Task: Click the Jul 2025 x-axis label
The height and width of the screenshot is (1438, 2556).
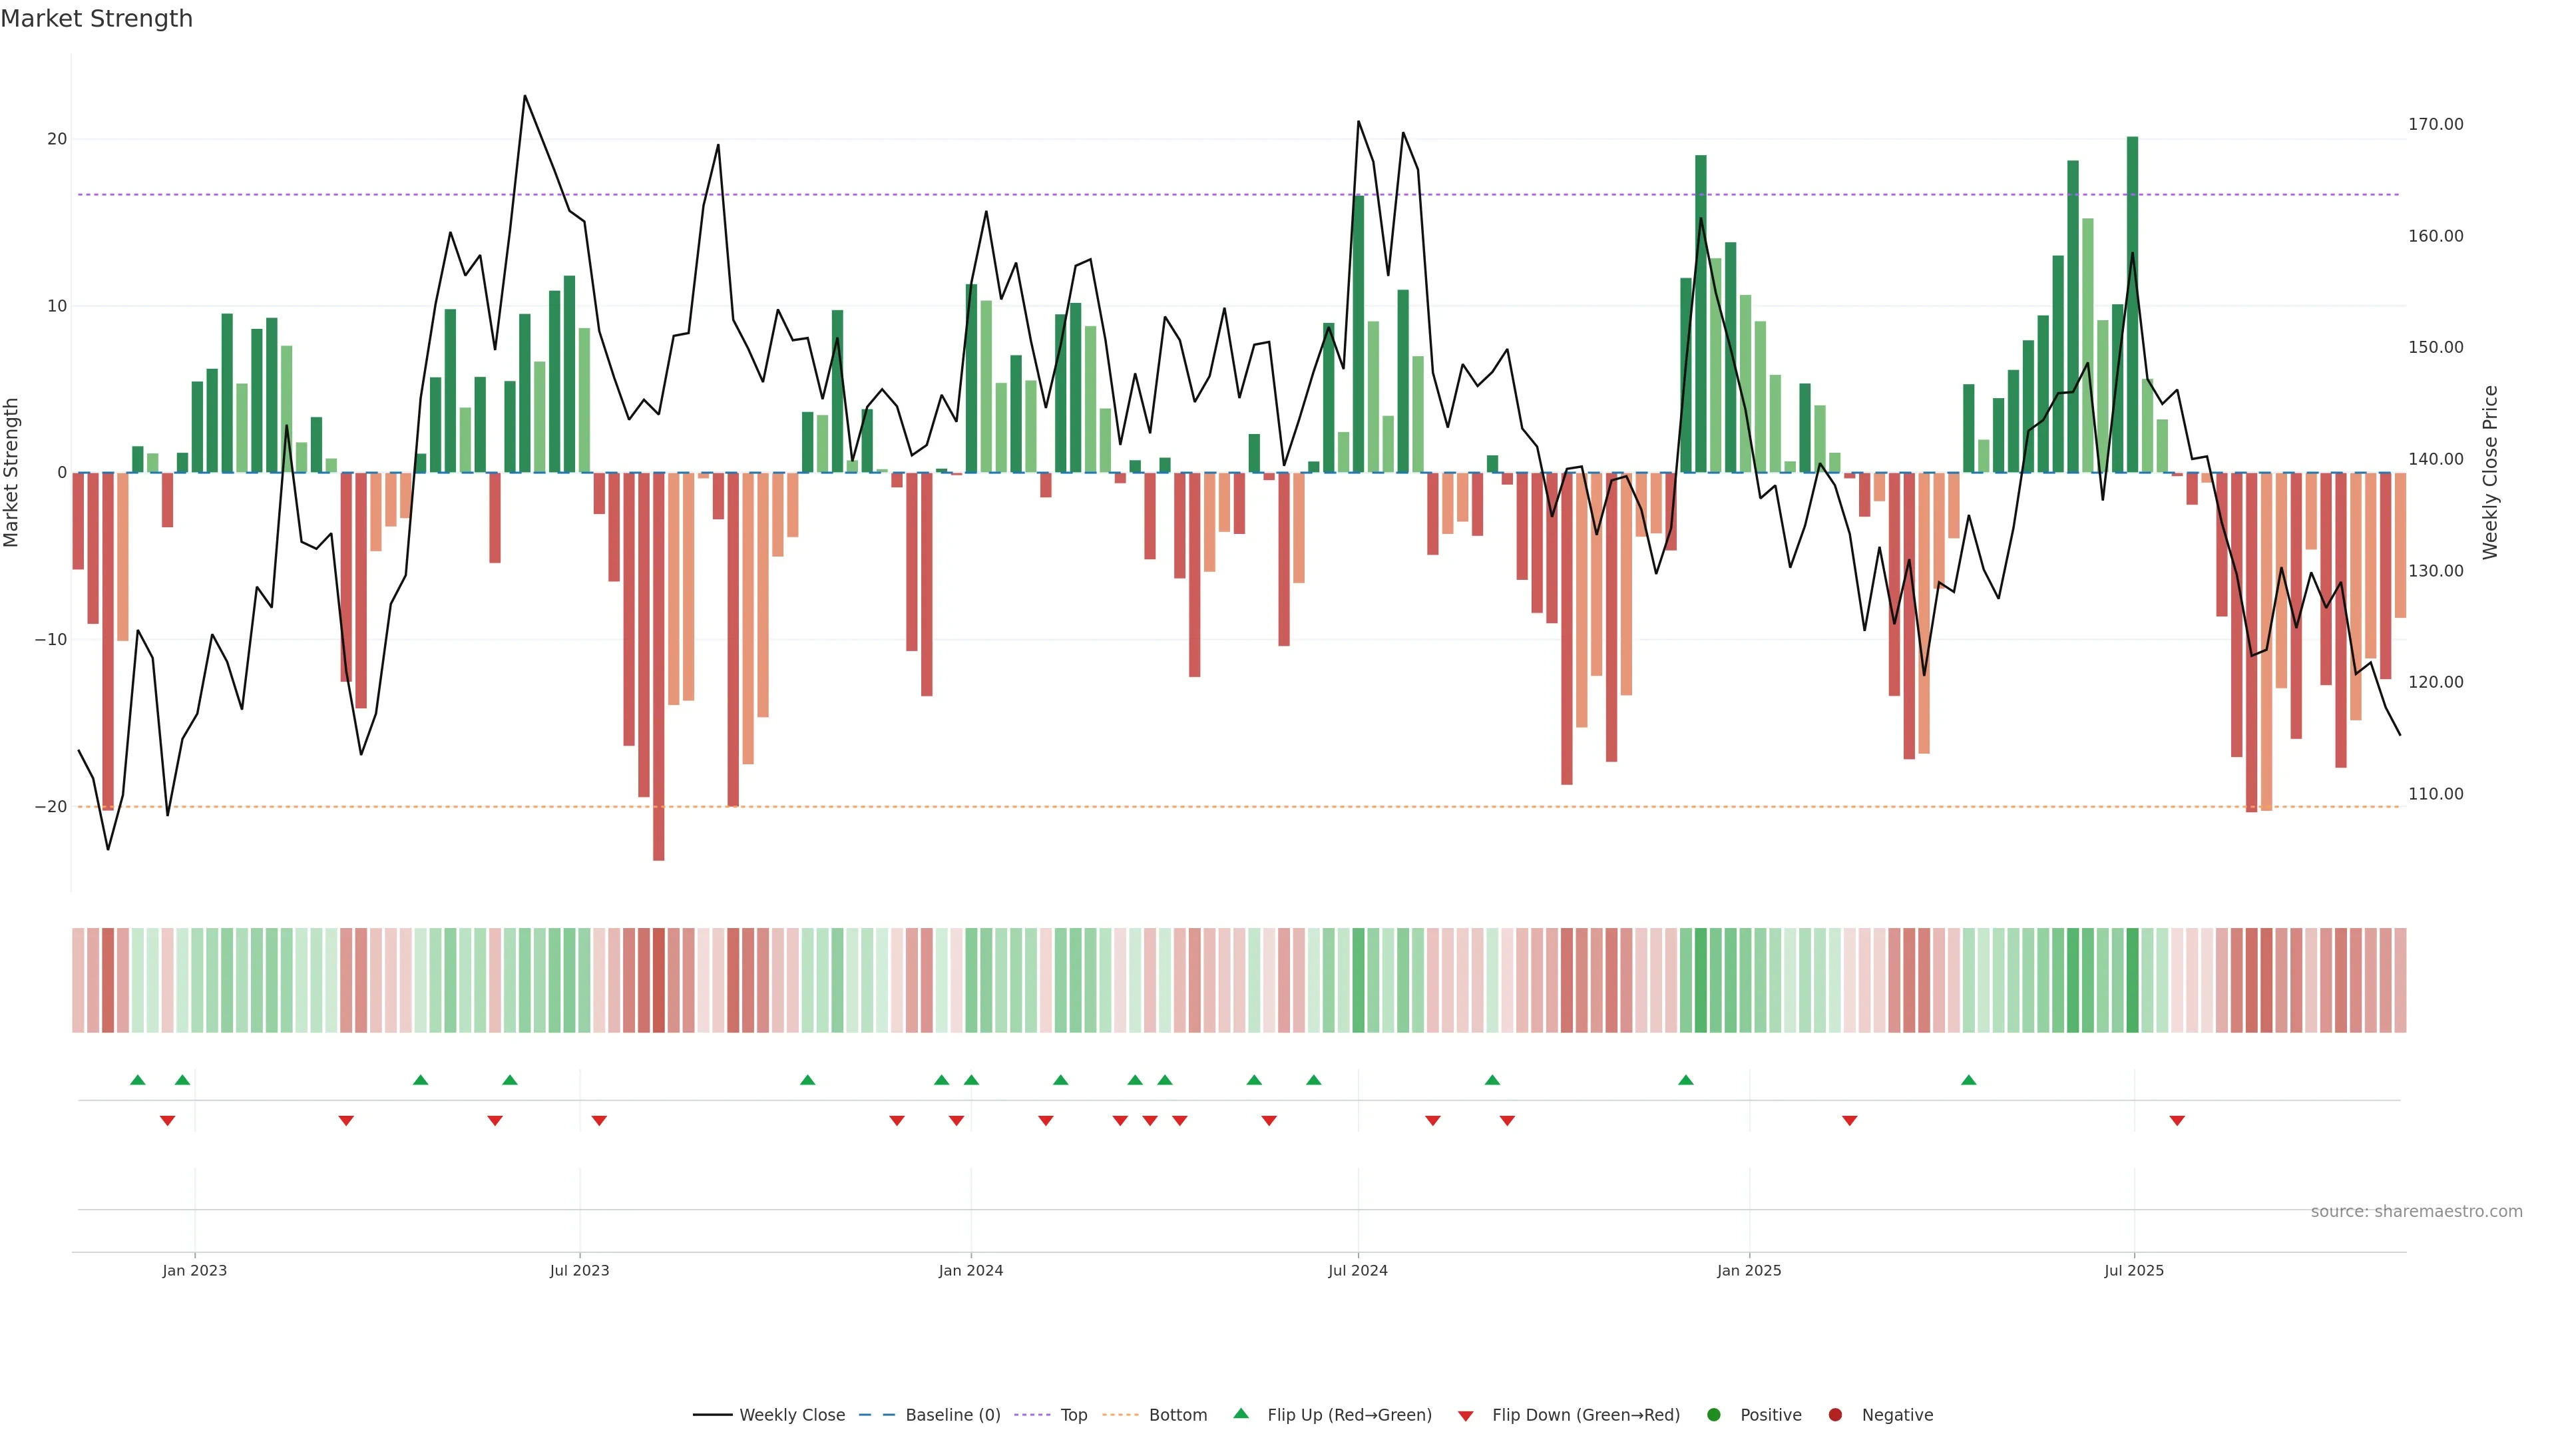Action: pos(2133,1270)
